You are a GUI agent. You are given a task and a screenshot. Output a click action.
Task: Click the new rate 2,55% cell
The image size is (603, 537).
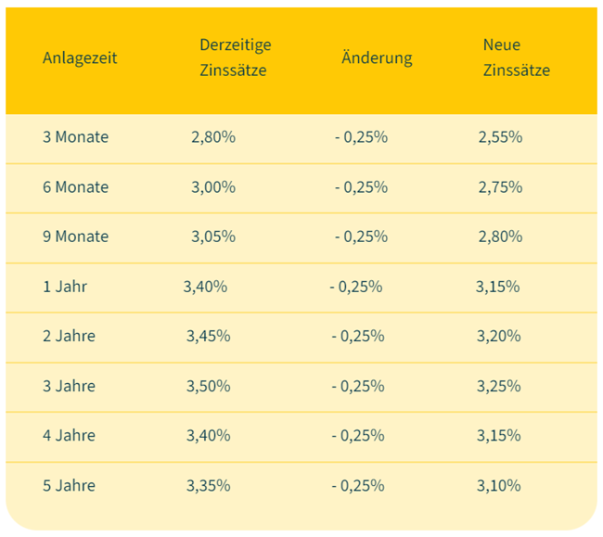point(500,137)
